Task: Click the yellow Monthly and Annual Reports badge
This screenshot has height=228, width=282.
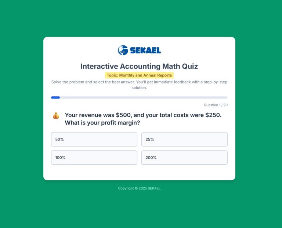Action: click(x=139, y=75)
